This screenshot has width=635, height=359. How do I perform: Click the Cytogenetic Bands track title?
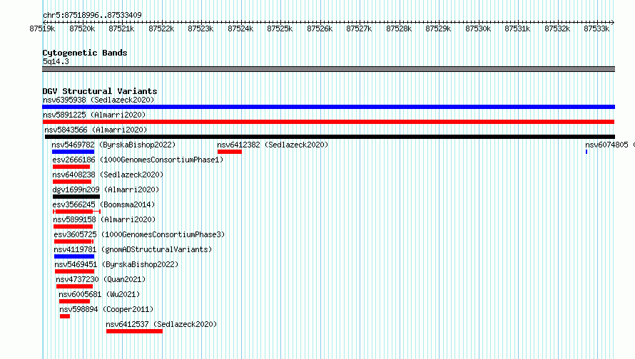85,53
